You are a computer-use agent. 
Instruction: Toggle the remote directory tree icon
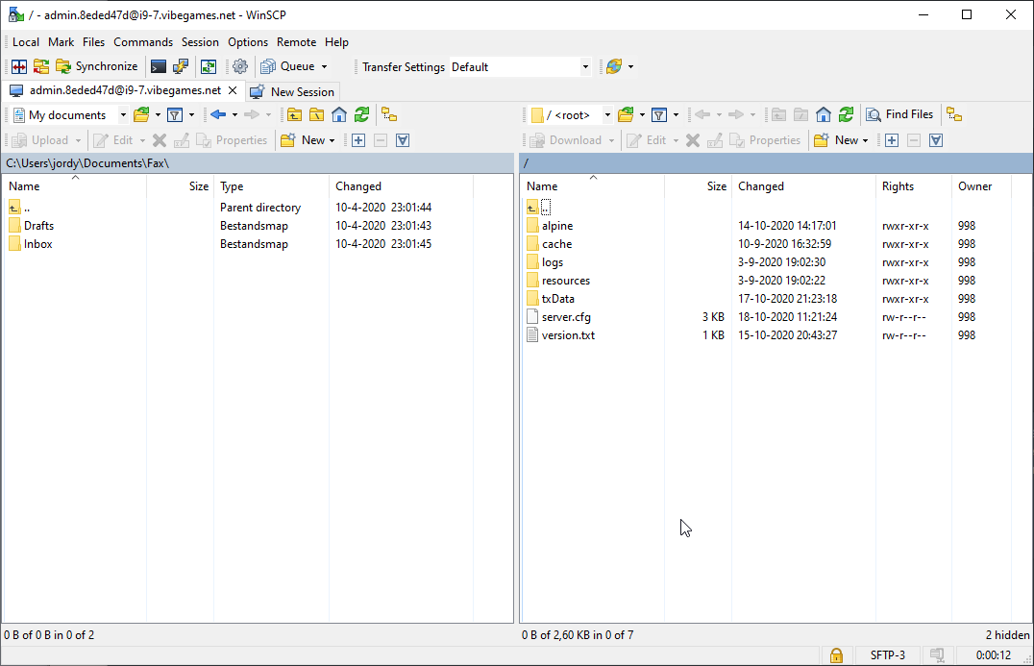[x=954, y=114]
